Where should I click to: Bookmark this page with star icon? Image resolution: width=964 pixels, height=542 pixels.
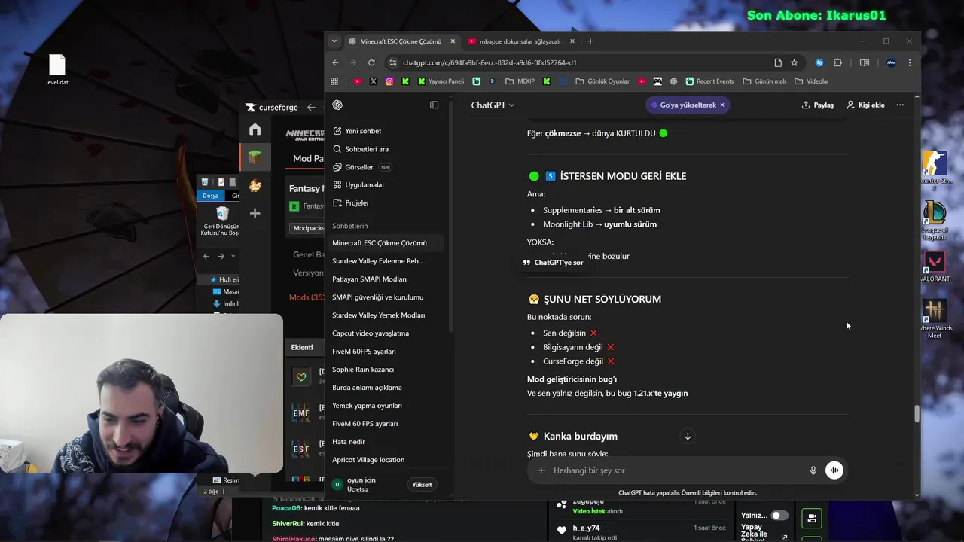pos(794,62)
